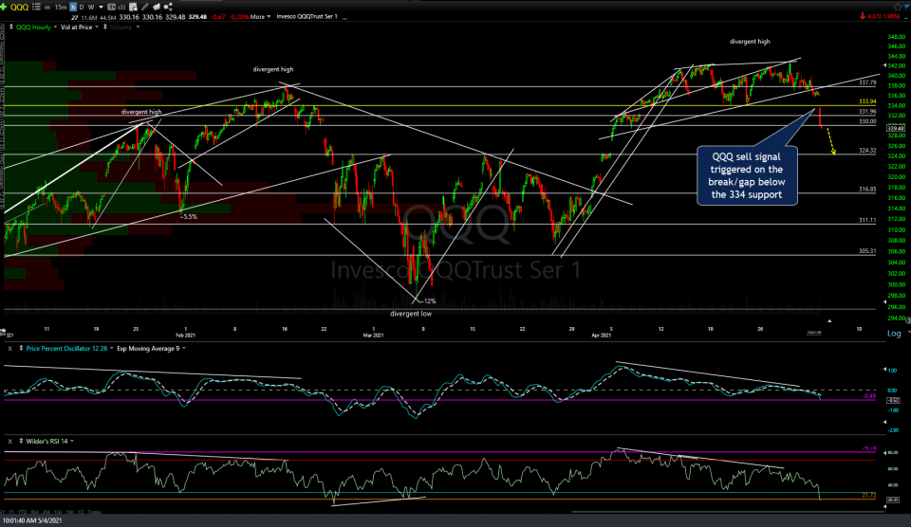Click the add-indicator chart icon
Image resolution: width=911 pixels, height=527 pixels.
133,7
